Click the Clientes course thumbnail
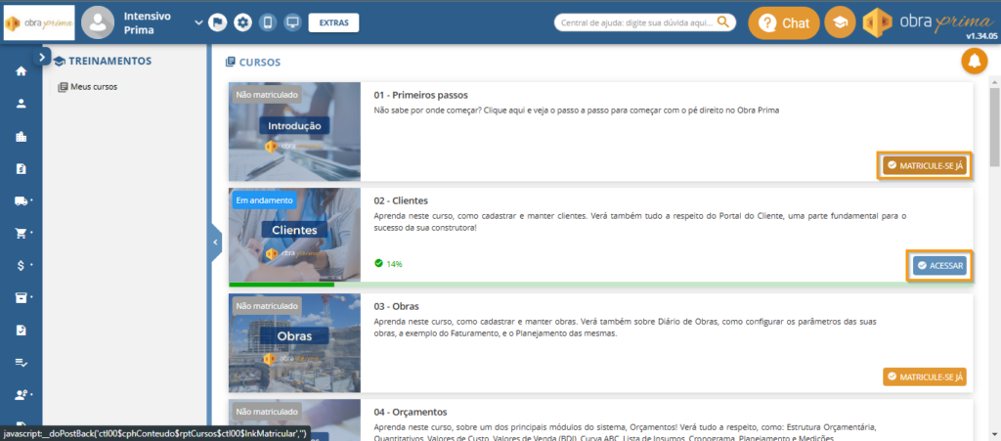This screenshot has width=1001, height=441. click(295, 235)
